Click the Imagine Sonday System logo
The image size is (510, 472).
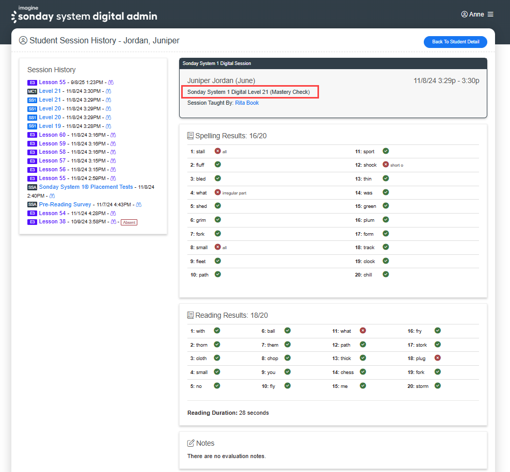84,14
